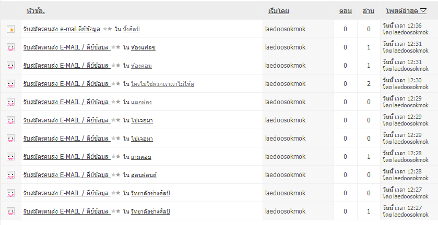The image size is (438, 225).
Task: Open the สอนฟอนต์ board link
Action: (x=144, y=176)
